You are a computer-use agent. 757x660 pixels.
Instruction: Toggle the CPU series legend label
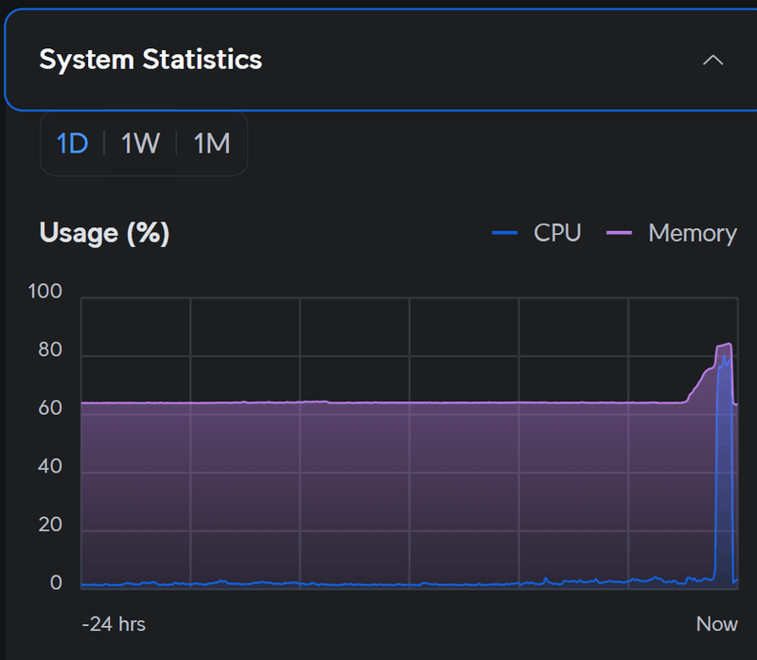click(557, 233)
